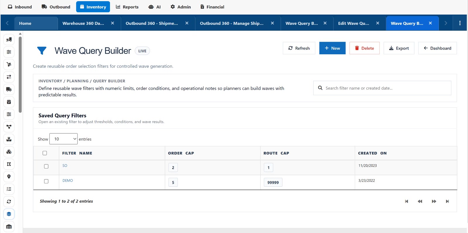This screenshot has width=468, height=233.
Task: Toggle the select-all header checkbox
Action: tap(45, 153)
